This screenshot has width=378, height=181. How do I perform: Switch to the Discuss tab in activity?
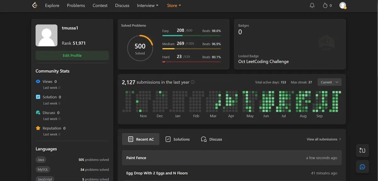coord(212,139)
